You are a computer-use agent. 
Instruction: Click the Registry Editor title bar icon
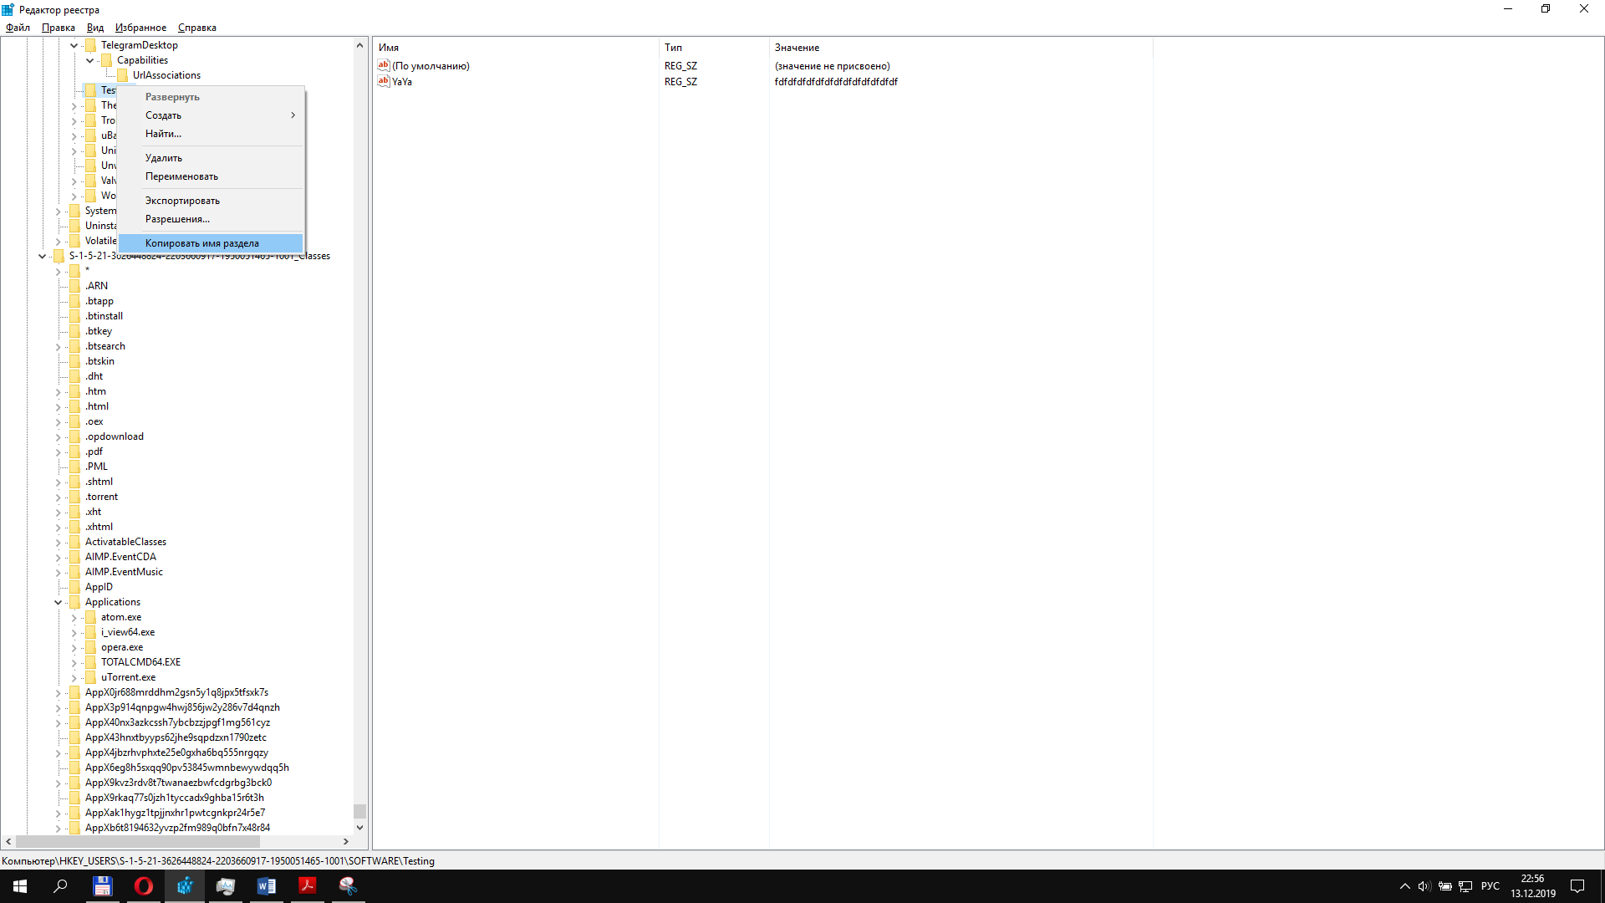click(x=8, y=9)
